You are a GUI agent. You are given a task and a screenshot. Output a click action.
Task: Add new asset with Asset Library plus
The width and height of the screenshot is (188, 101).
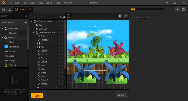[x=26, y=22]
